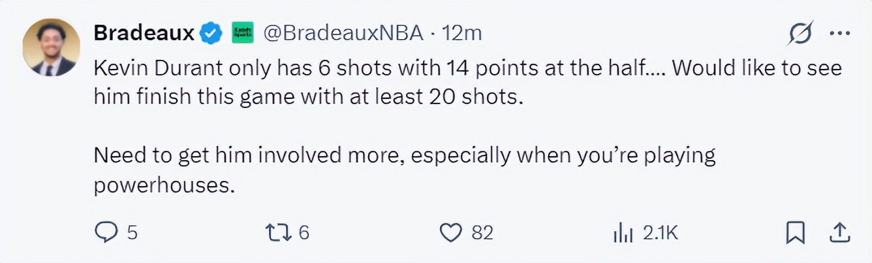
Task: Click the 2.1K views count
Action: [661, 232]
